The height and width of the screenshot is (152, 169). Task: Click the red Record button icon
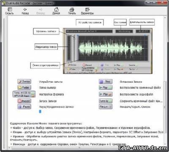pos(24,101)
